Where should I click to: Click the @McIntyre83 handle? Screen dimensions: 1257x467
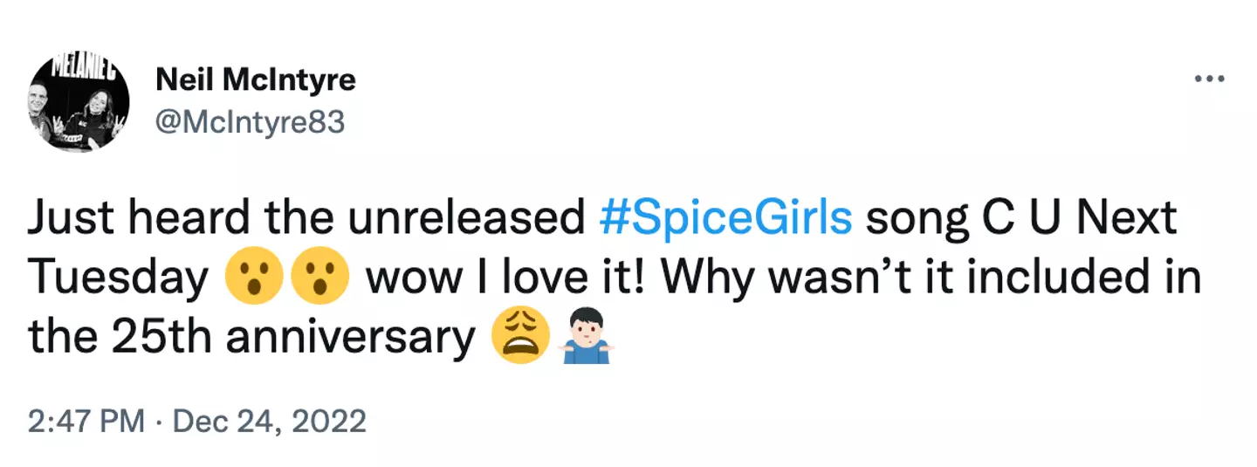(250, 123)
